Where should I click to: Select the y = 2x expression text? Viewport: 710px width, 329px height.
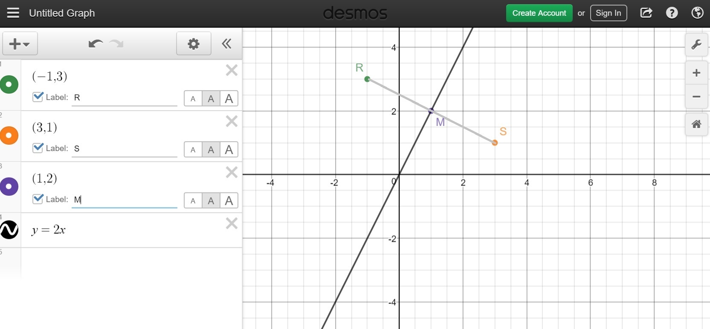point(49,230)
